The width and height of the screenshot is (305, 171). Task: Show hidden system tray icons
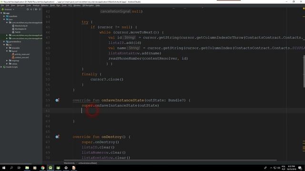pos(271,168)
